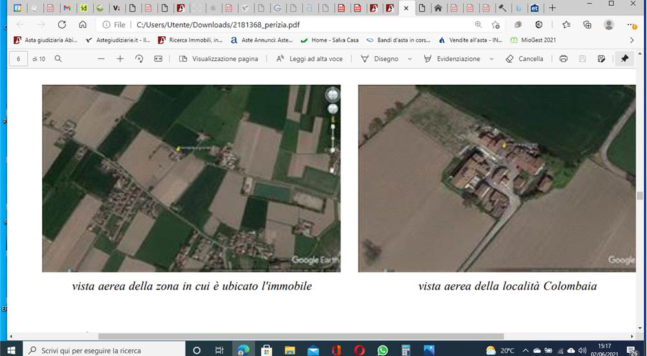The width and height of the screenshot is (647, 356).
Task: Show more bookmarks with chevron
Action: pyautogui.click(x=631, y=40)
